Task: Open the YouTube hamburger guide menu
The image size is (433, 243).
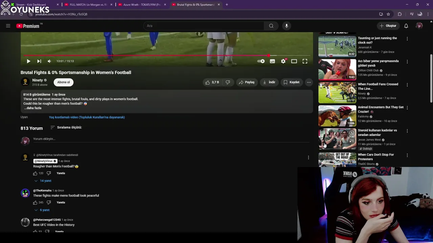Action: [x=8, y=26]
